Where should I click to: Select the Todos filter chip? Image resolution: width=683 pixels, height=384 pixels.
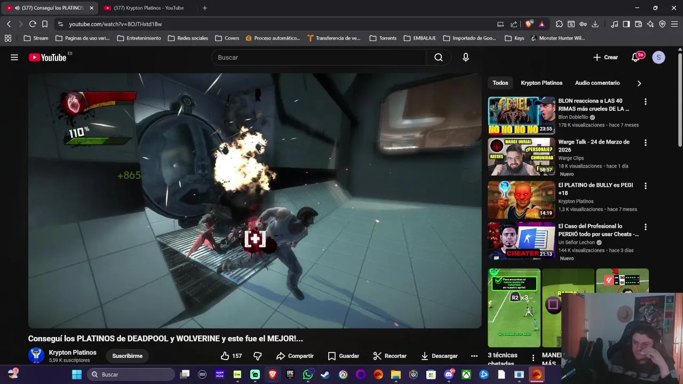tap(501, 83)
